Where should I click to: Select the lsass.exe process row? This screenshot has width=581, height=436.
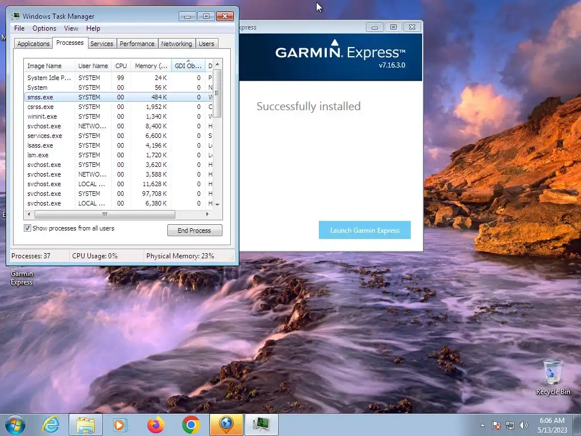click(x=119, y=145)
